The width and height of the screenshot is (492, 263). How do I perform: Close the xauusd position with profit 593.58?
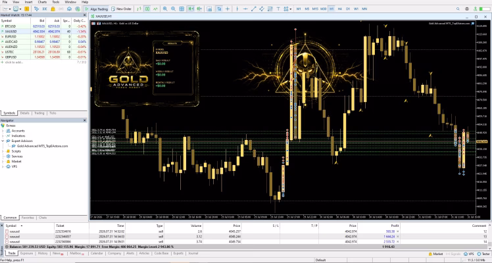[397, 231]
